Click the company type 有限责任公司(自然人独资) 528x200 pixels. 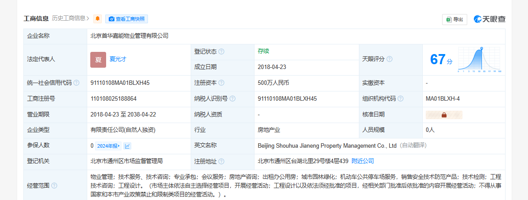pos(123,130)
